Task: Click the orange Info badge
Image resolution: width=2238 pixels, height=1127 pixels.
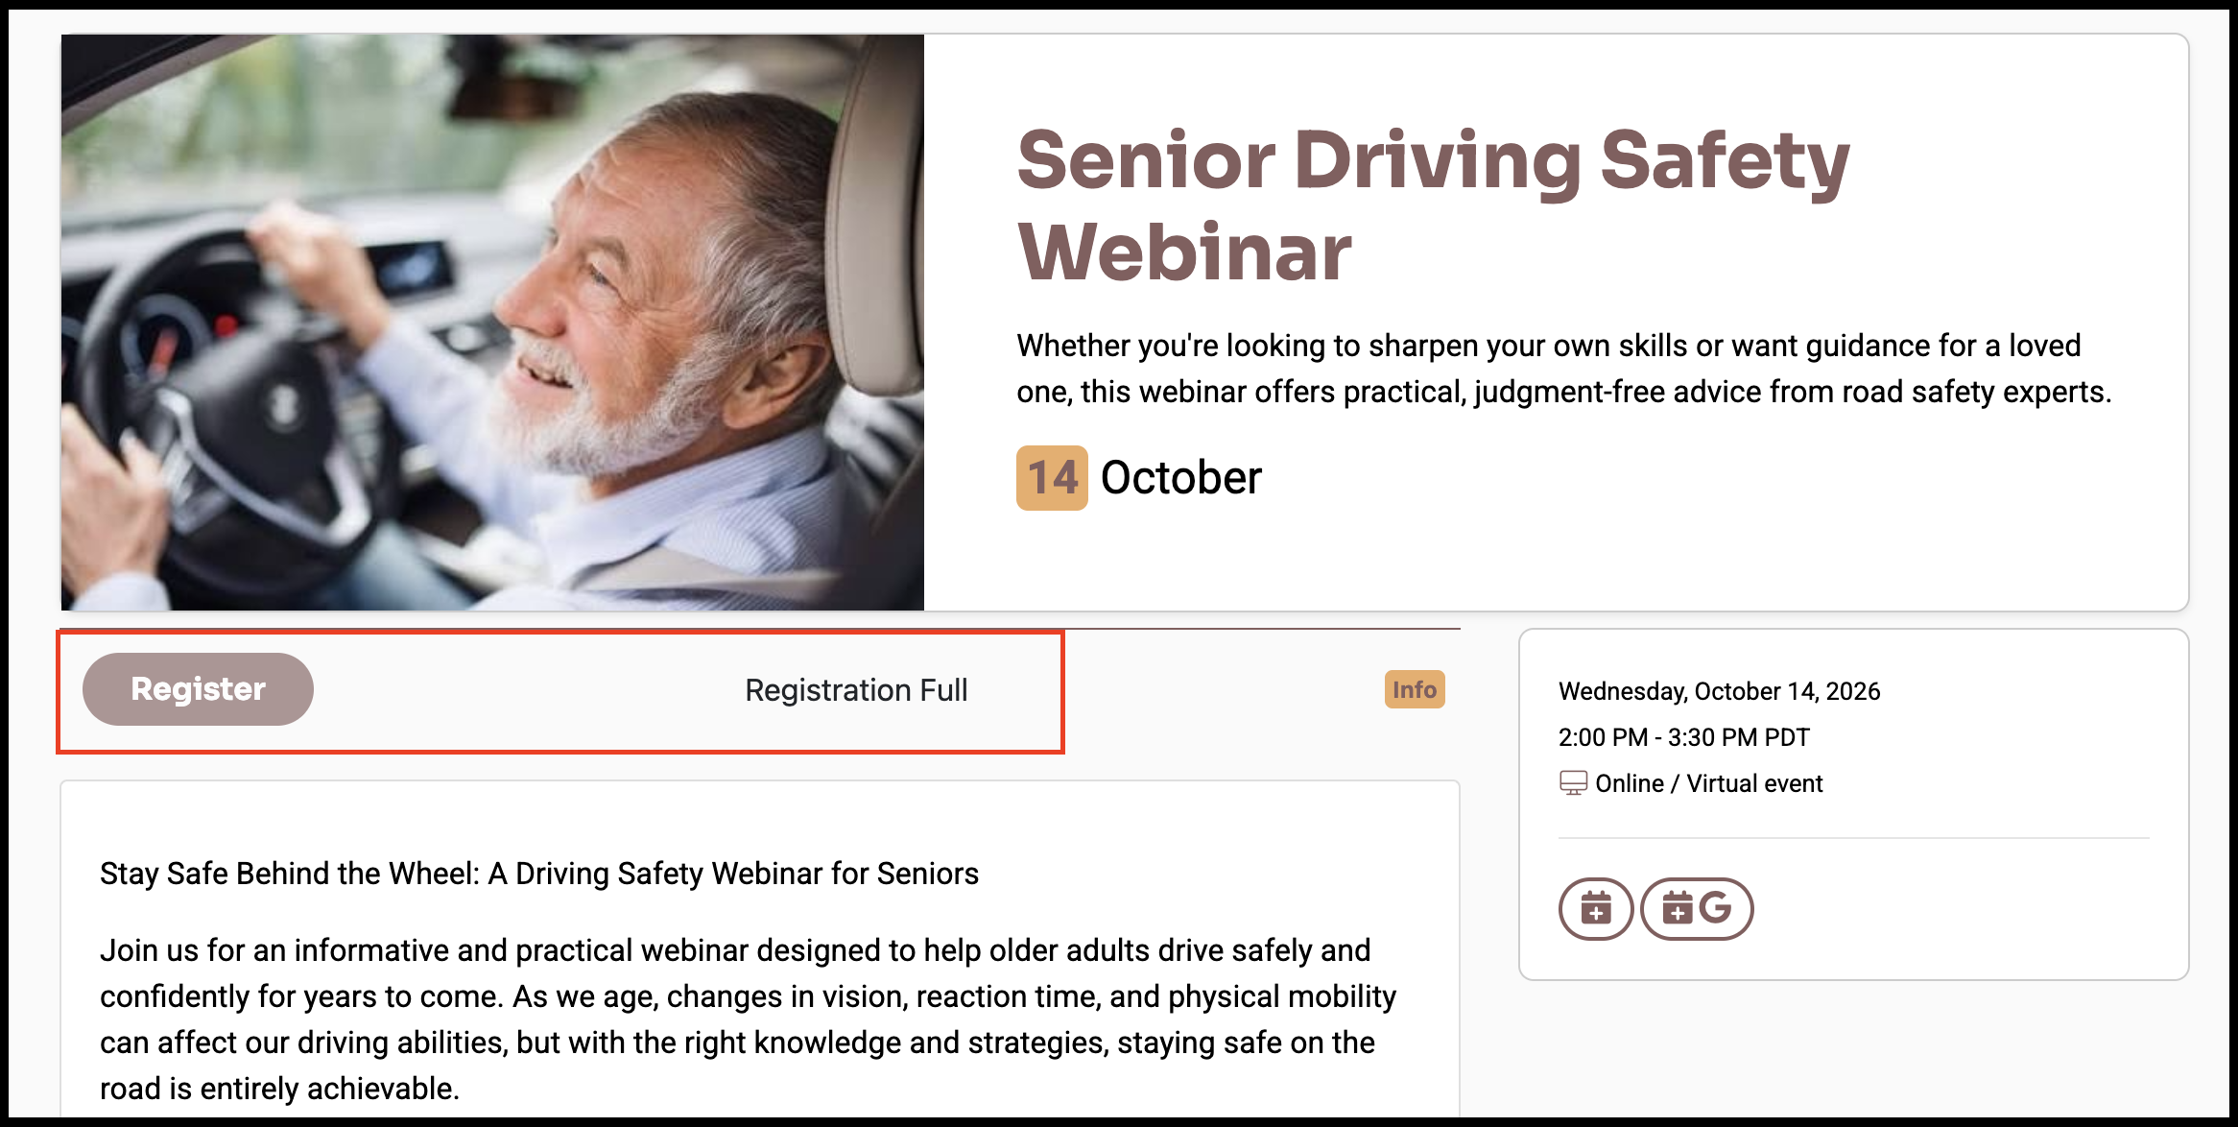Action: [1415, 689]
